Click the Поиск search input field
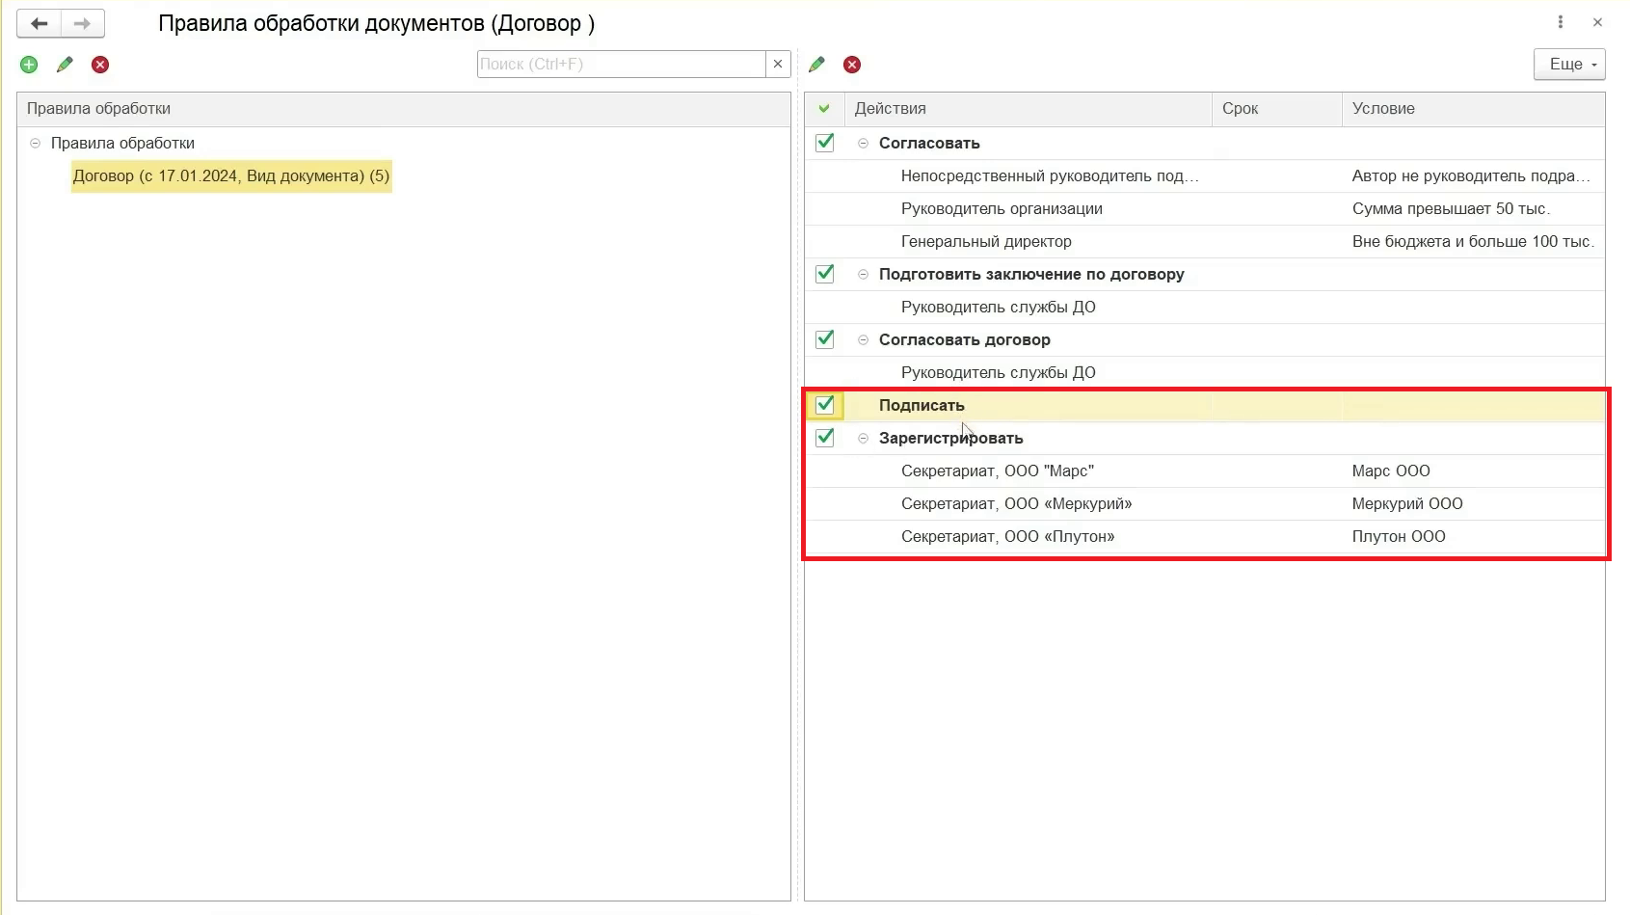 [621, 64]
